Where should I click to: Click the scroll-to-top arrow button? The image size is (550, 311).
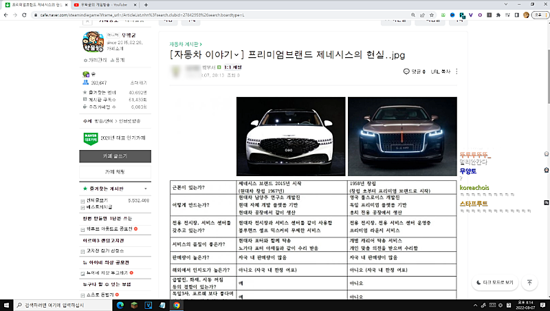point(529,282)
